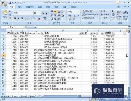Screen dimensions: 131x101
Task: Open filter dropdown for 名称 column
Action: [80, 33]
